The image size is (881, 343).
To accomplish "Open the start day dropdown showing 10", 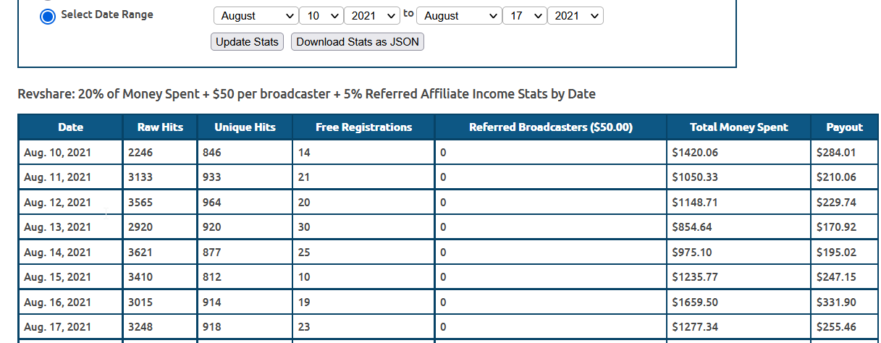I will (321, 16).
